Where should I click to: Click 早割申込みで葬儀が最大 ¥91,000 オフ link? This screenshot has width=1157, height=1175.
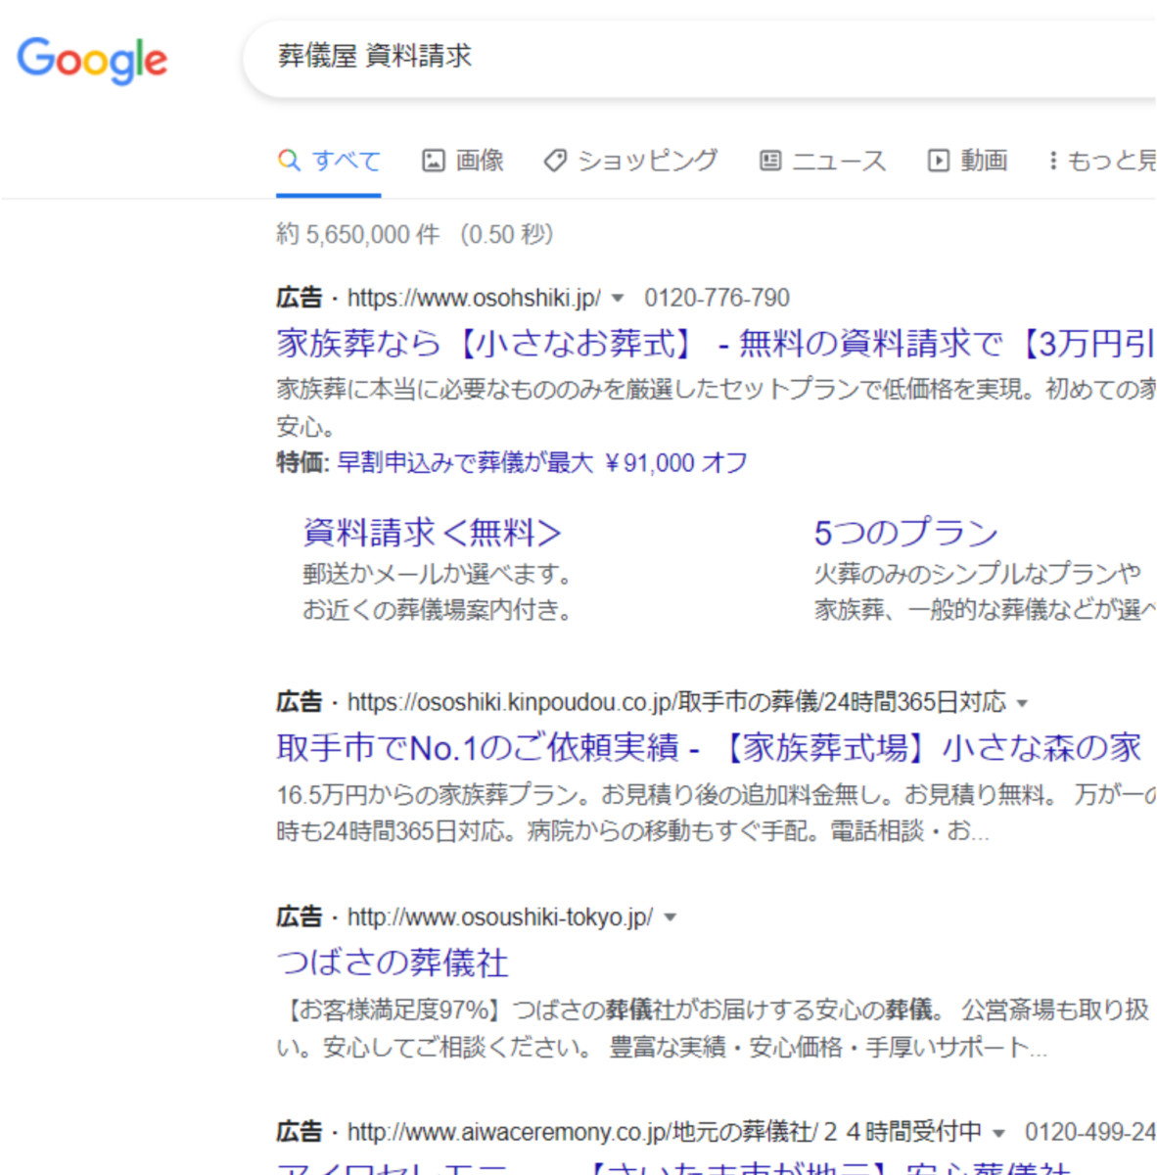tap(542, 462)
